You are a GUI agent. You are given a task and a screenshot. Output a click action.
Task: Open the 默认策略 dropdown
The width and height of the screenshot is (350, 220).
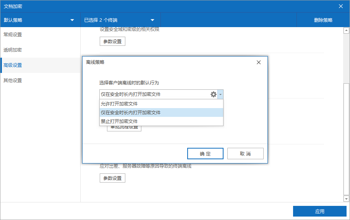tap(40, 20)
